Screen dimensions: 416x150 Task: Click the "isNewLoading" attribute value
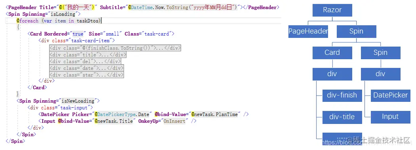pyautogui.click(x=78, y=101)
